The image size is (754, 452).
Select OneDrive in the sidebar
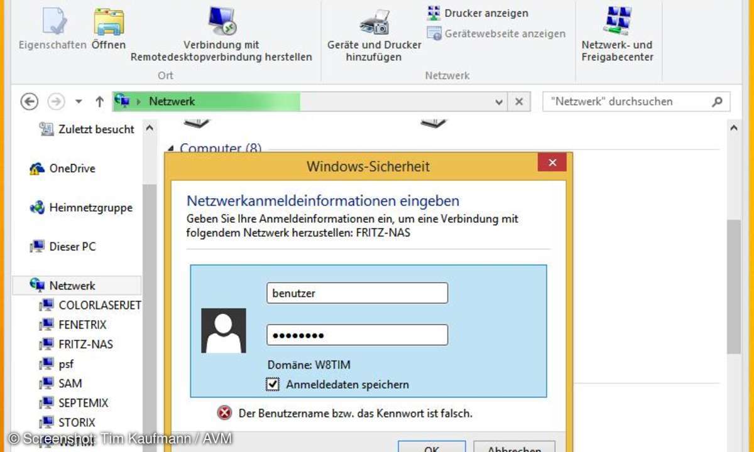point(72,168)
